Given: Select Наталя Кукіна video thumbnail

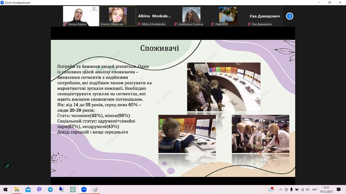Looking at the screenshot, I should [x=81, y=16].
